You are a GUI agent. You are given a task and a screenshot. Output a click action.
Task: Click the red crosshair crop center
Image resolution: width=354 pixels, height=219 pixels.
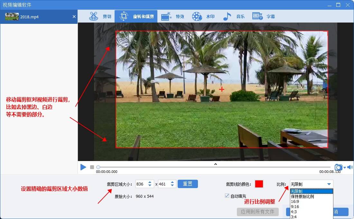click(222, 89)
